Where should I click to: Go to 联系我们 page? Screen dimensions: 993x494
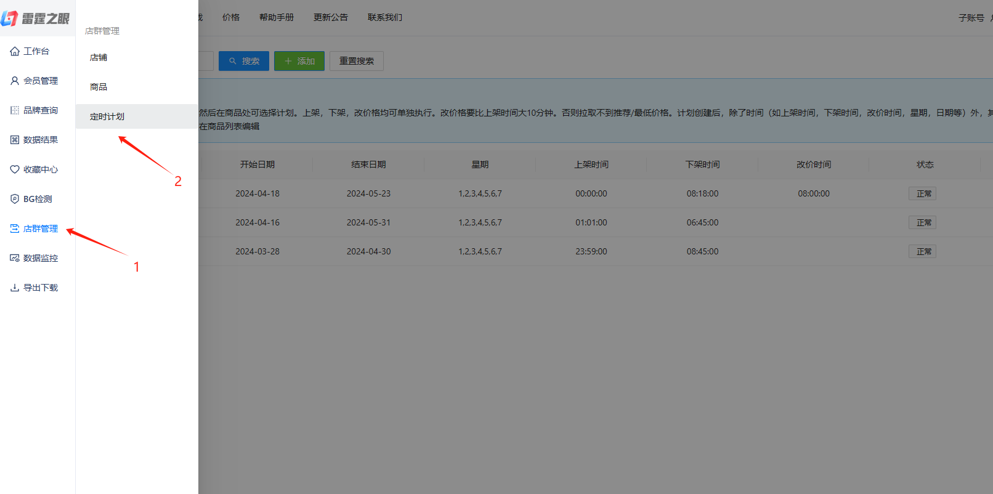coord(385,17)
